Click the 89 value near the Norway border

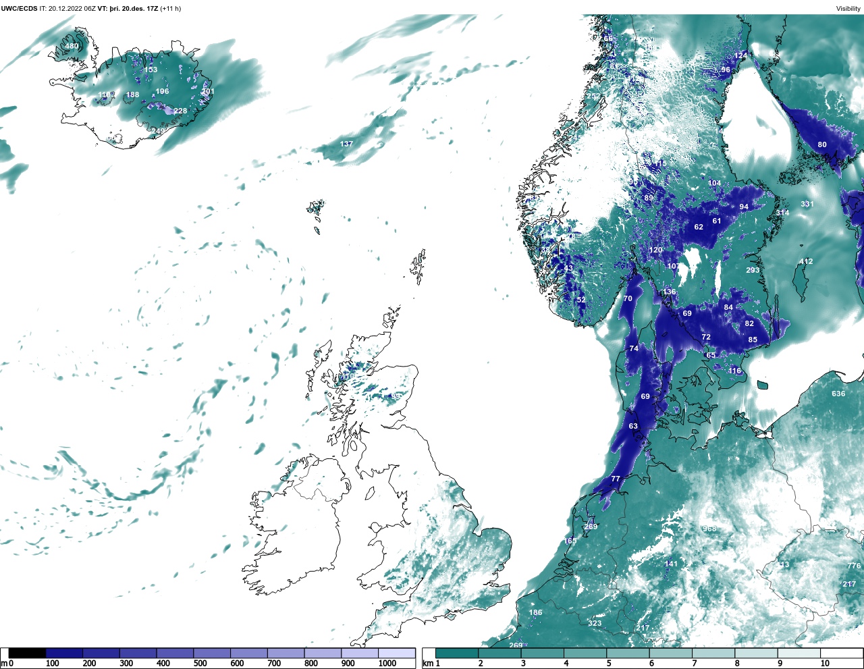tap(649, 198)
